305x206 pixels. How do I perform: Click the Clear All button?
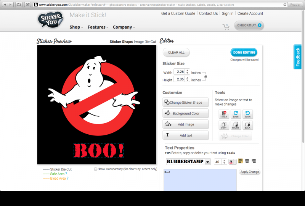tap(176, 52)
